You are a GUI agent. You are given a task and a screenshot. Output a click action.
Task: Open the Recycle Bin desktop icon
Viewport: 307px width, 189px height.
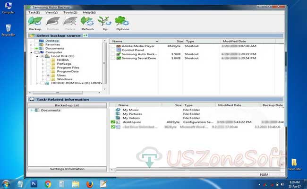click(8, 30)
